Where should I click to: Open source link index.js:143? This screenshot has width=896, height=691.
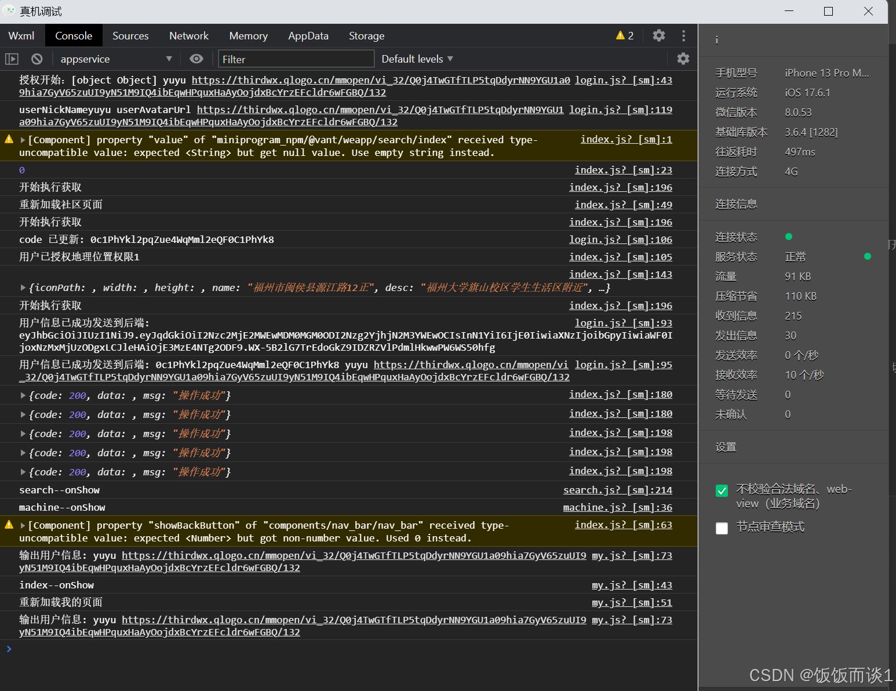point(621,274)
